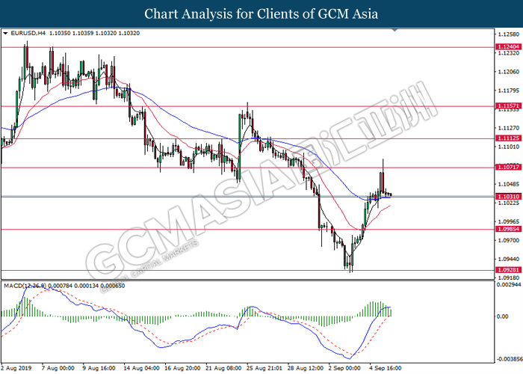523x374 pixels.
Task: Click the 1.10485 price axis value
Action: [x=509, y=184]
